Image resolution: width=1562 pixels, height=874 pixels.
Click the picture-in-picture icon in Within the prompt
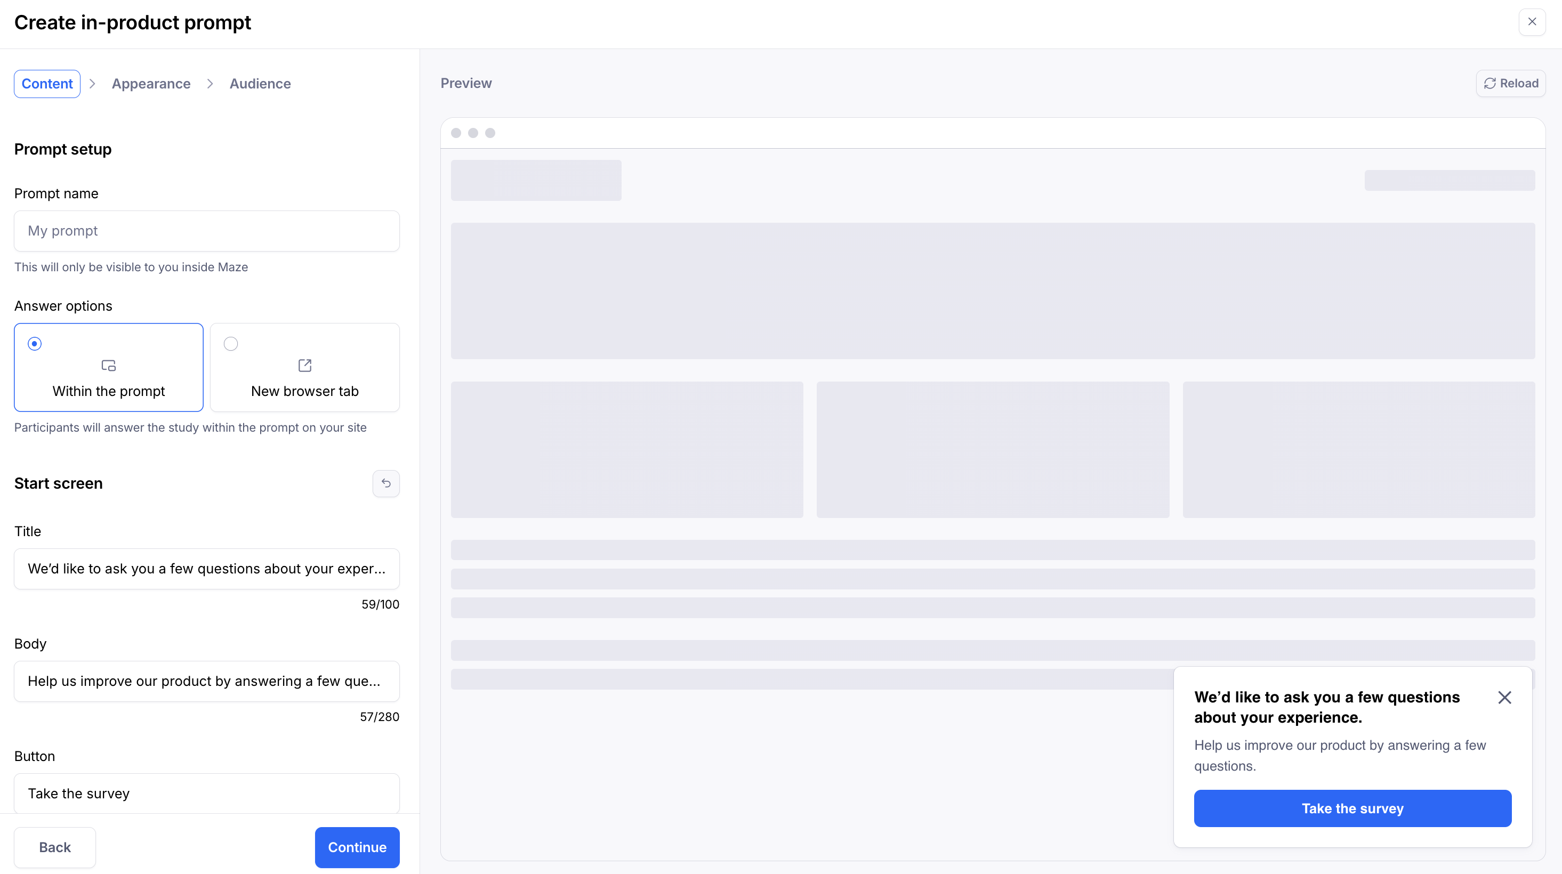109,366
